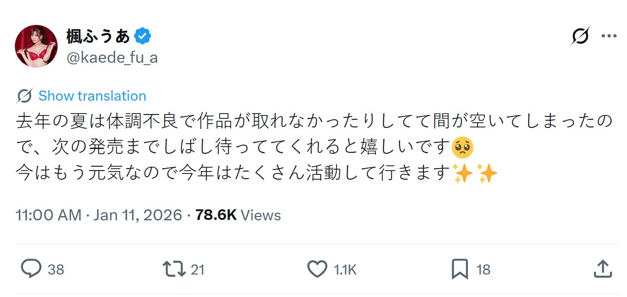Click the blue verified checkmark badge
This screenshot has height=297, width=627.
[143, 36]
